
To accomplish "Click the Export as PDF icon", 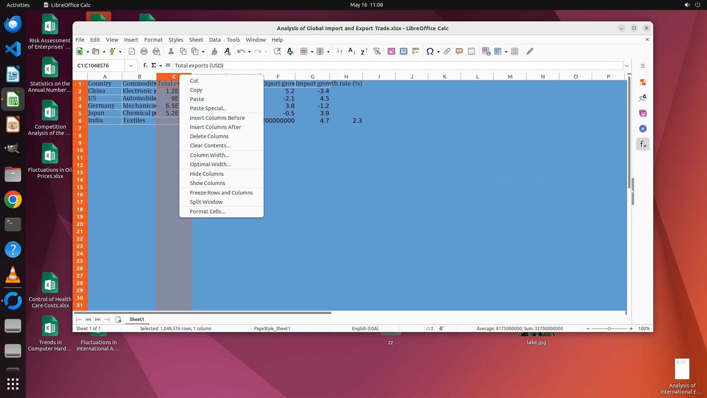I will coord(132,52).
